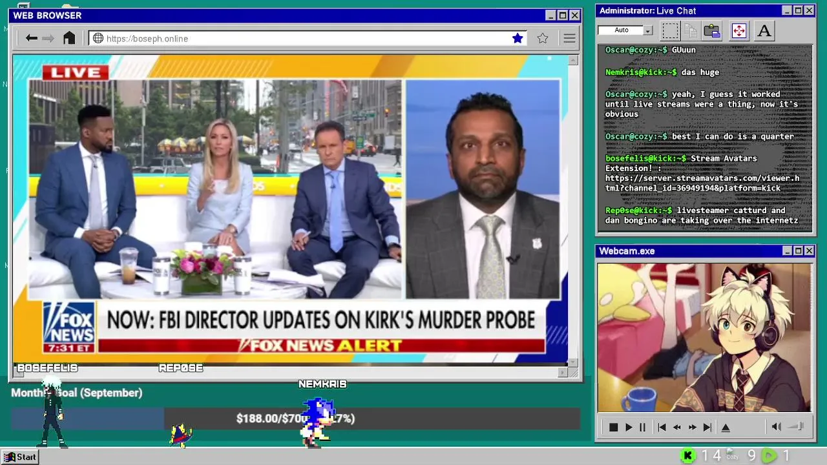The image size is (827, 465).
Task: Click play in Webcam.exe player
Action: (629, 427)
